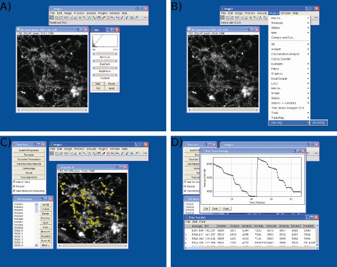Open More tools arrows in panel C toolbar

[x=145, y=154]
